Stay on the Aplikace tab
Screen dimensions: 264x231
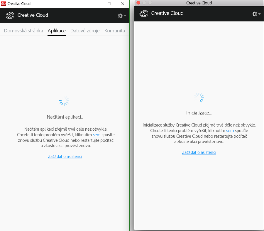pos(57,30)
